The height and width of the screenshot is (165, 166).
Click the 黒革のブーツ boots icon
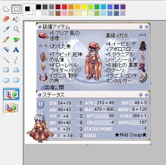[142, 67]
